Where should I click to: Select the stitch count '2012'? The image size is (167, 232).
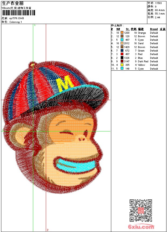(127, 43)
